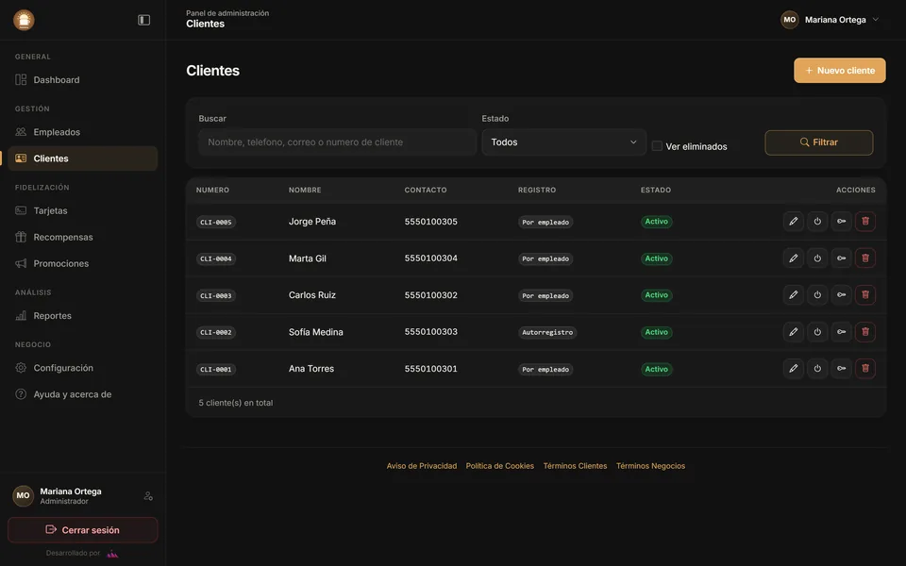
Task: Delete Carlos Ruiz with trash icon
Action: click(865, 295)
